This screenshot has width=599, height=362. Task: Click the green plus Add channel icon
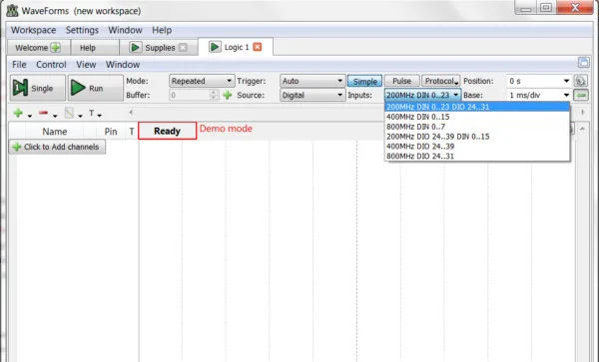click(18, 113)
